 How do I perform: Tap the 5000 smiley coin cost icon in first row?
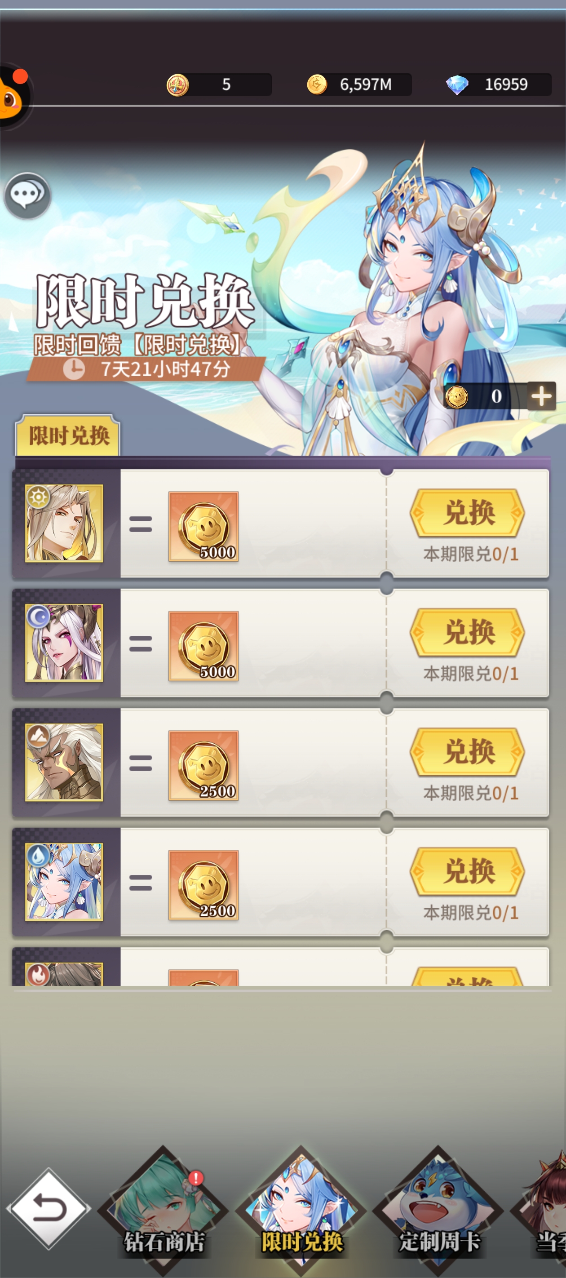[x=203, y=526]
